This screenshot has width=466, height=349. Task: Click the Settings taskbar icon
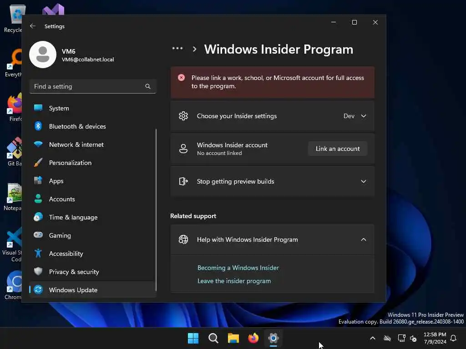coord(274,338)
